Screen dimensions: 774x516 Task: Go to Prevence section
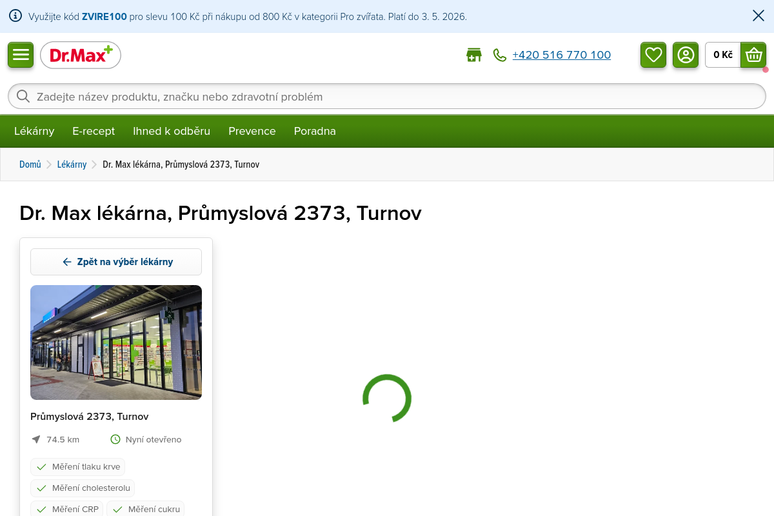[252, 131]
